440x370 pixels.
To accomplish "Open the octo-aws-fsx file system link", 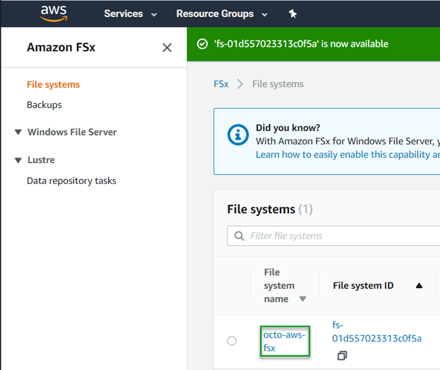I will click(x=285, y=341).
